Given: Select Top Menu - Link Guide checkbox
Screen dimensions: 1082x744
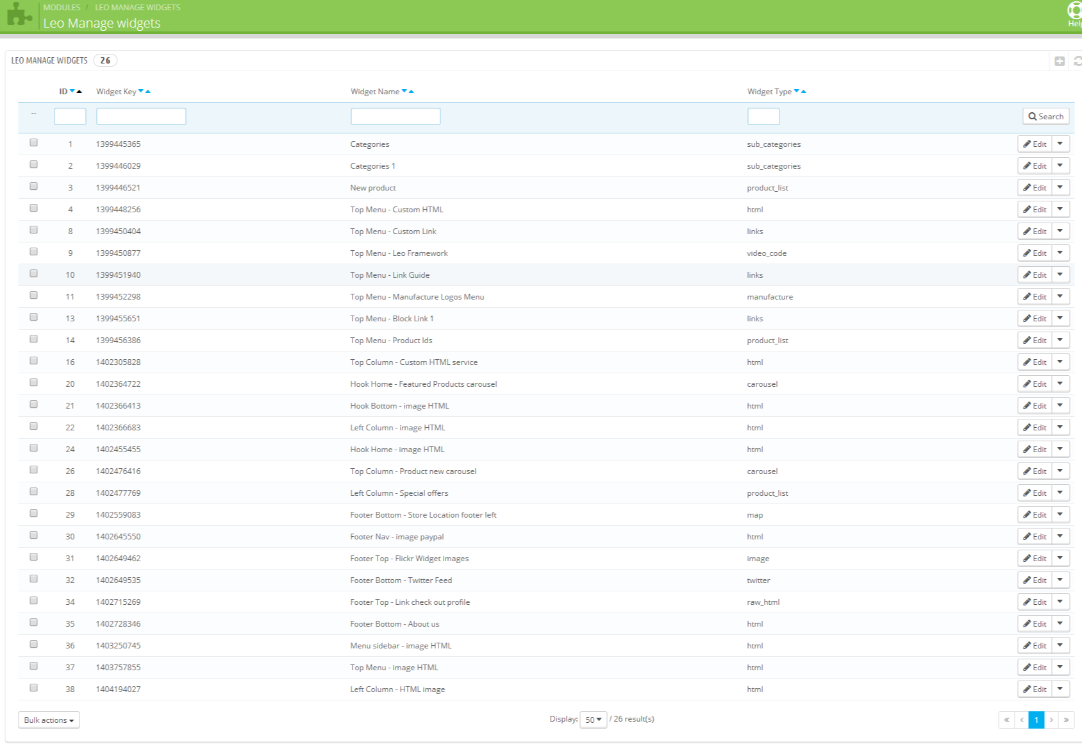Looking at the screenshot, I should [x=33, y=273].
